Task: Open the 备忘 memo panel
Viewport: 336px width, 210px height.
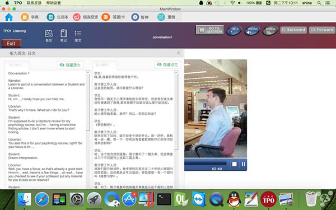Action: click(x=49, y=36)
